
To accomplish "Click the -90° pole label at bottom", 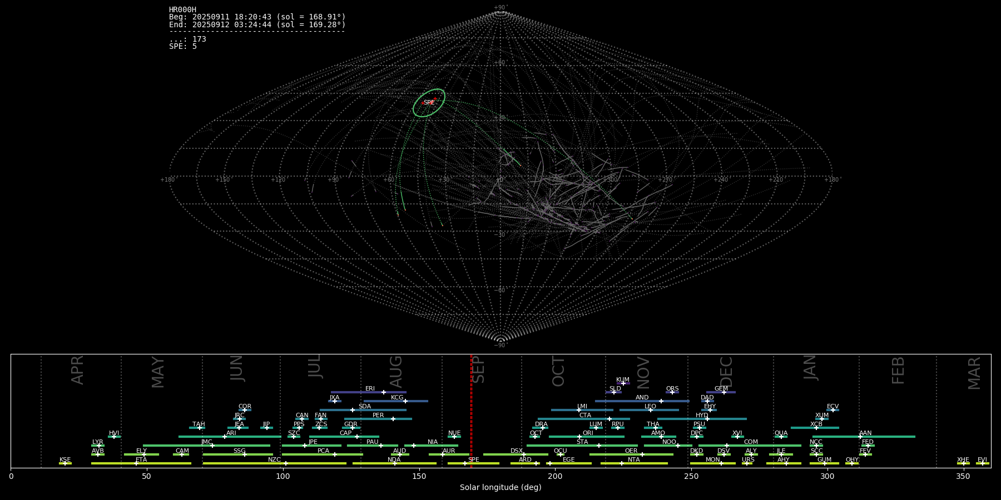I will pos(501,346).
